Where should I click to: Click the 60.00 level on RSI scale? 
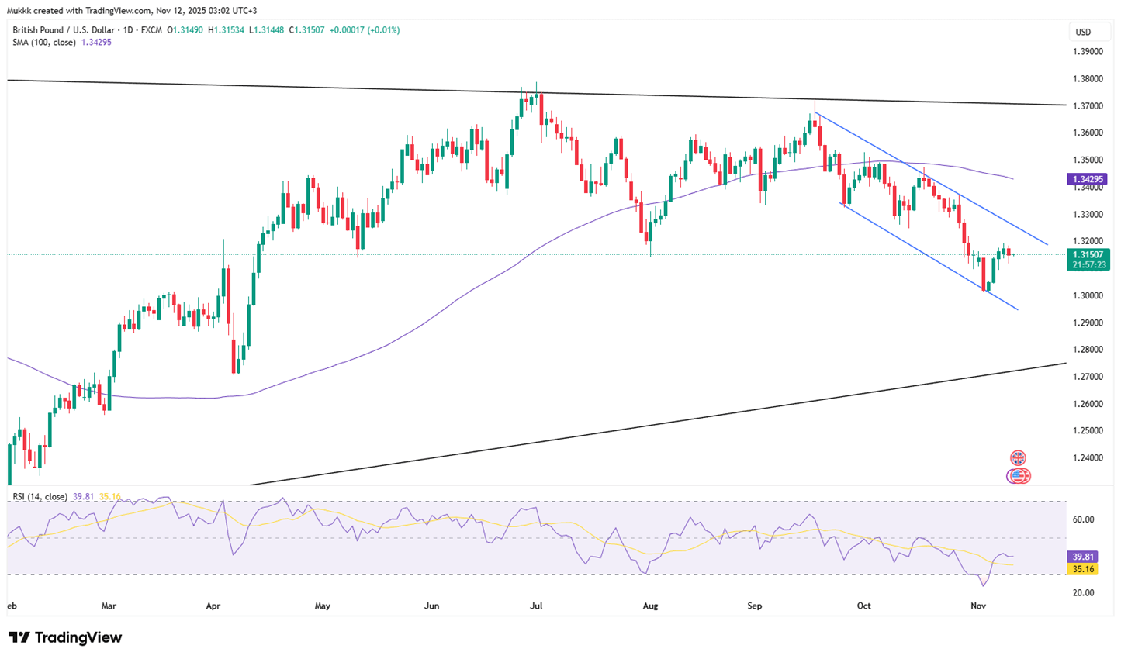tap(1083, 519)
